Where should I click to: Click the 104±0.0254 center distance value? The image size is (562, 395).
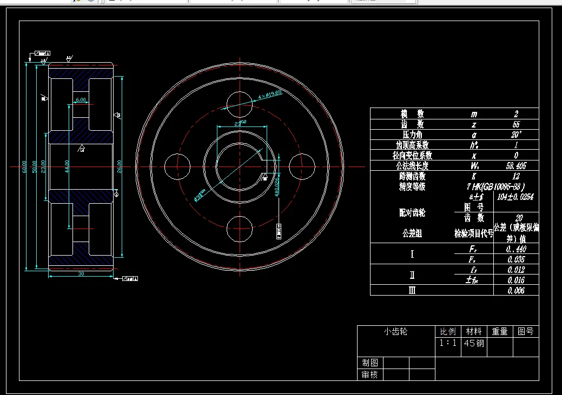(515, 197)
